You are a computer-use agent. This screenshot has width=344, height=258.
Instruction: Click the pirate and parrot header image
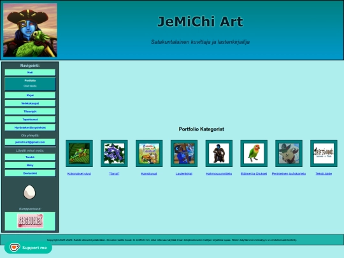click(x=30, y=30)
